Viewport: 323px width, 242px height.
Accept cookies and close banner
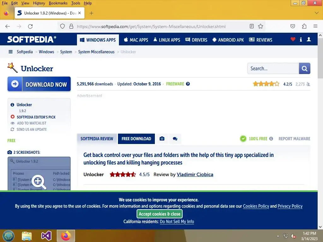tap(159, 214)
